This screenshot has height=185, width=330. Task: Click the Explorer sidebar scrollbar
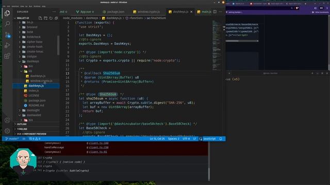(x=58, y=45)
